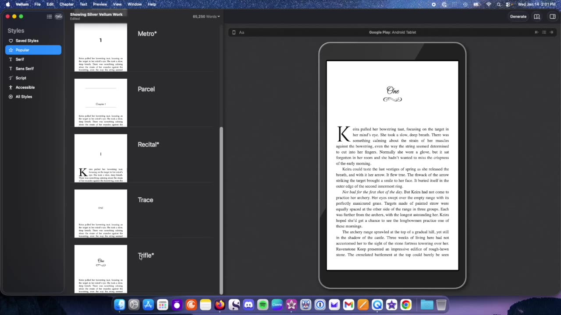Open the Edit menu
The image size is (561, 315).
pyautogui.click(x=50, y=4)
